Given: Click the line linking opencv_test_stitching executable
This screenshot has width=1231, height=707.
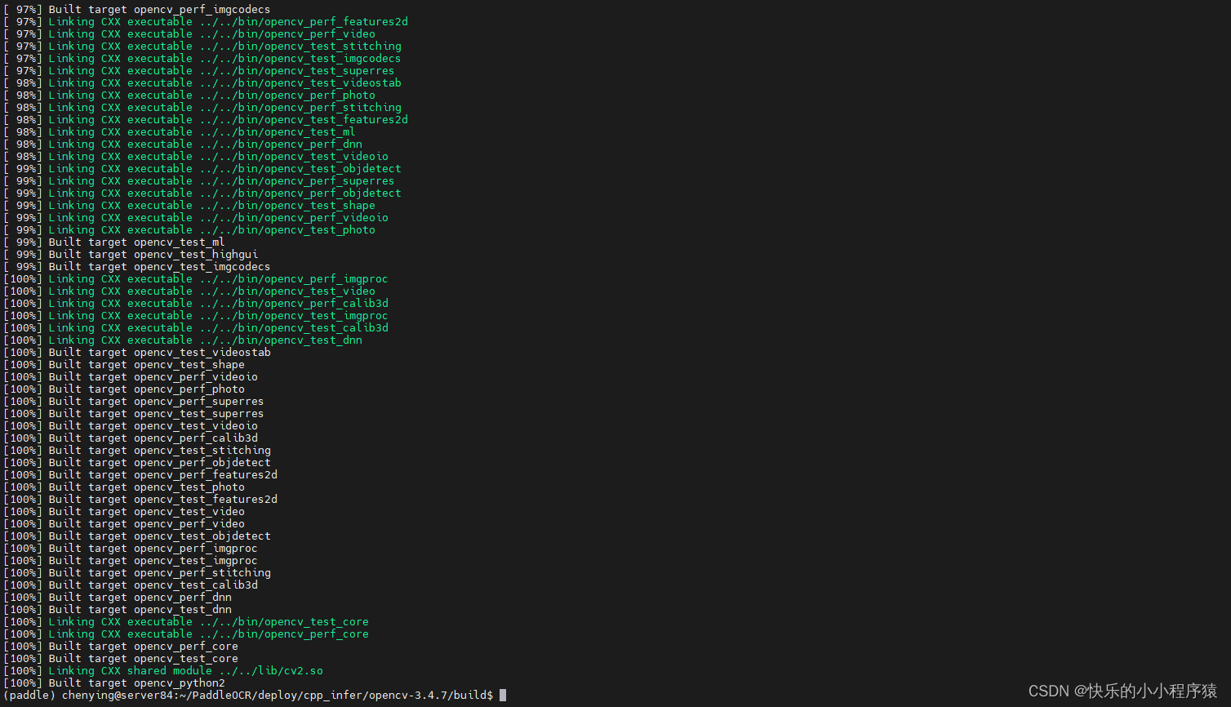Looking at the screenshot, I should pos(202,47).
